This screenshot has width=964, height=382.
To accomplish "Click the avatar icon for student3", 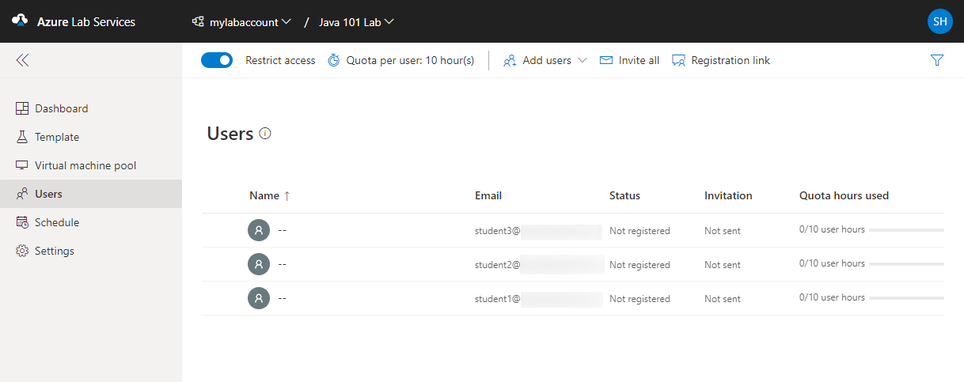I will (x=259, y=230).
